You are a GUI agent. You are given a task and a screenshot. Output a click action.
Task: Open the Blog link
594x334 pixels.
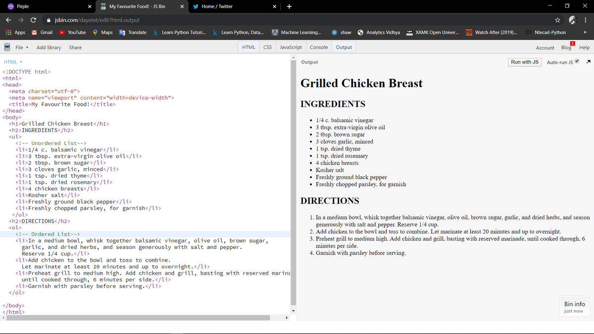566,48
